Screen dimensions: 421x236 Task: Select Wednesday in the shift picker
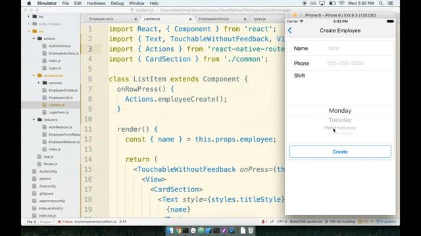tap(340, 128)
